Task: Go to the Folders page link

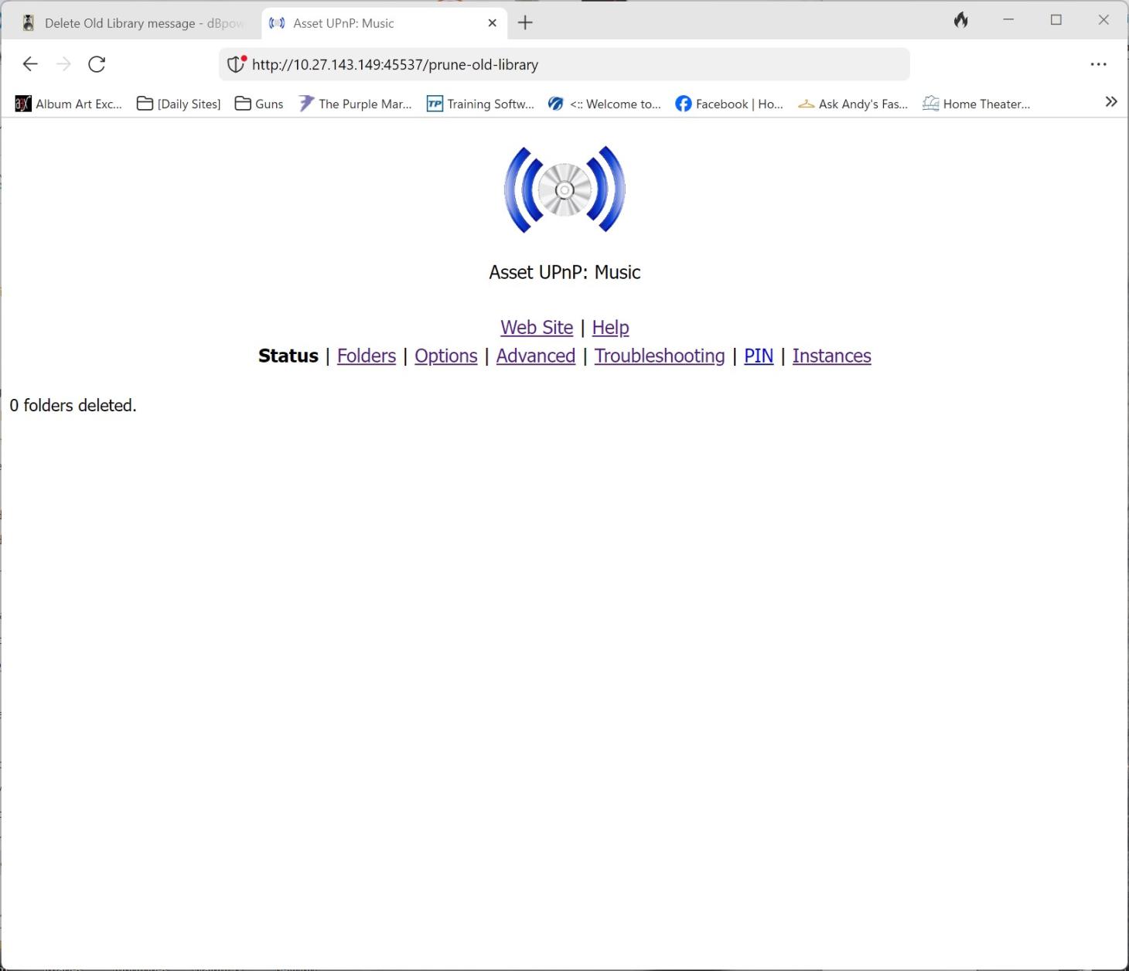Action: tap(367, 356)
